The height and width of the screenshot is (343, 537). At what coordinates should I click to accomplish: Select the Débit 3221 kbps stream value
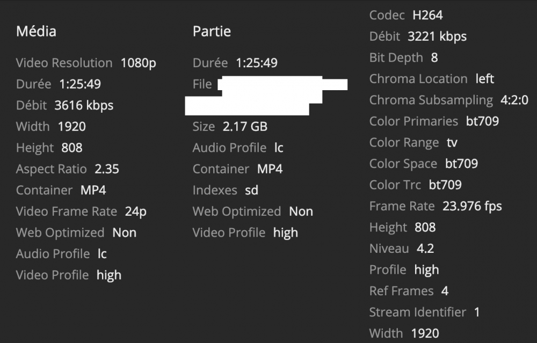pyautogui.click(x=437, y=37)
